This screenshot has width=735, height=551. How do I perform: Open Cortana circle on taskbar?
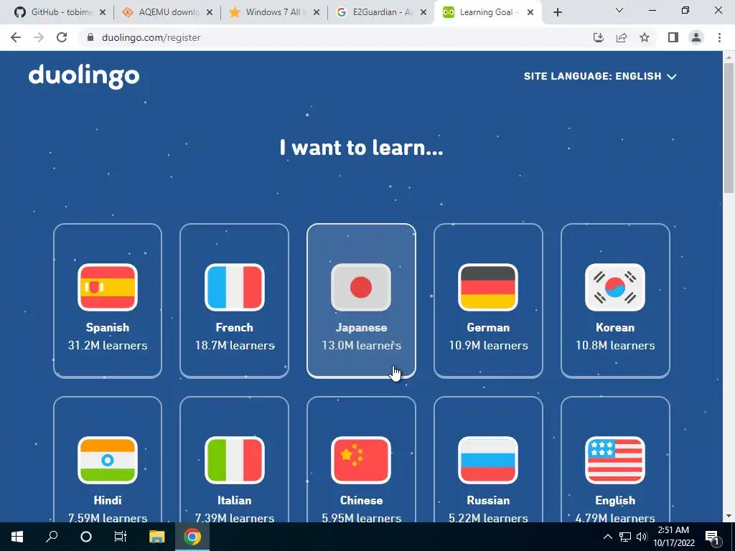click(86, 537)
